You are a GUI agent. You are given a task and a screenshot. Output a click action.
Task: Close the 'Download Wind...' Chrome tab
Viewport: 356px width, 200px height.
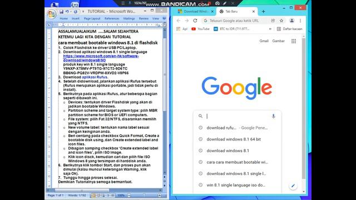(x=212, y=11)
